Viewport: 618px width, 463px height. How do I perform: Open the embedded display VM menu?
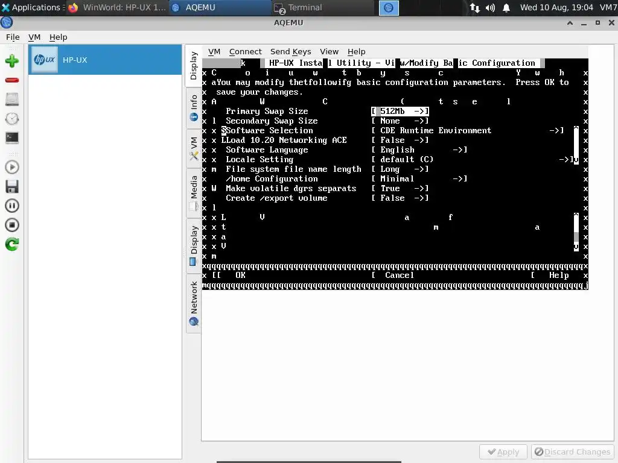[x=214, y=52]
